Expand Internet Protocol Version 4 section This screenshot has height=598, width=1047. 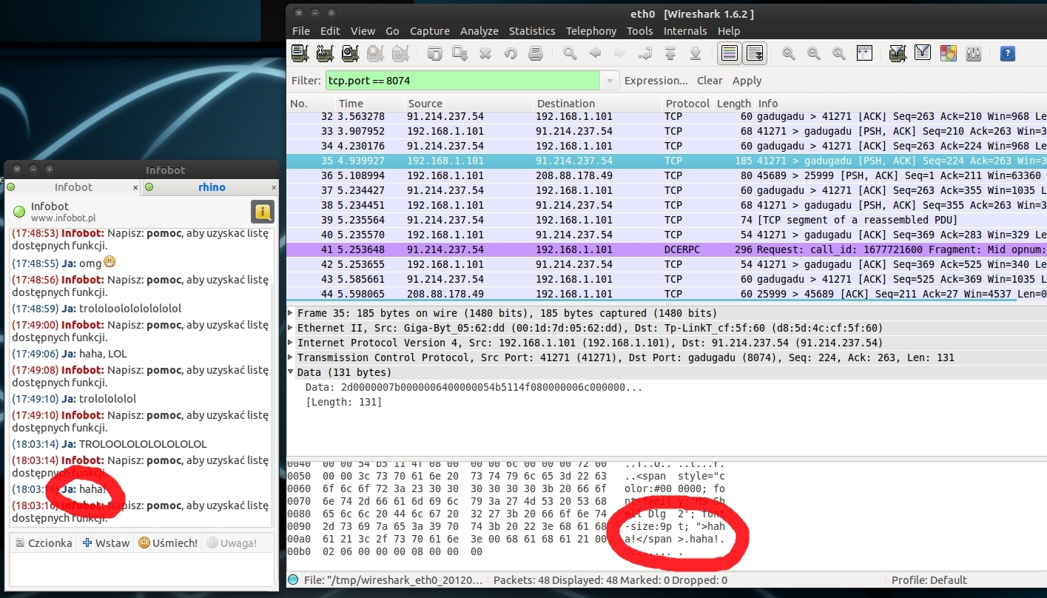(291, 343)
